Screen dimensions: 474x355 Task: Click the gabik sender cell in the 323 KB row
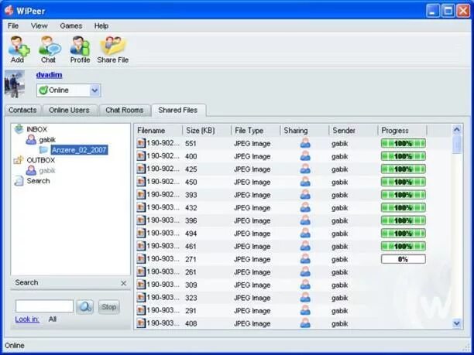pyautogui.click(x=339, y=298)
